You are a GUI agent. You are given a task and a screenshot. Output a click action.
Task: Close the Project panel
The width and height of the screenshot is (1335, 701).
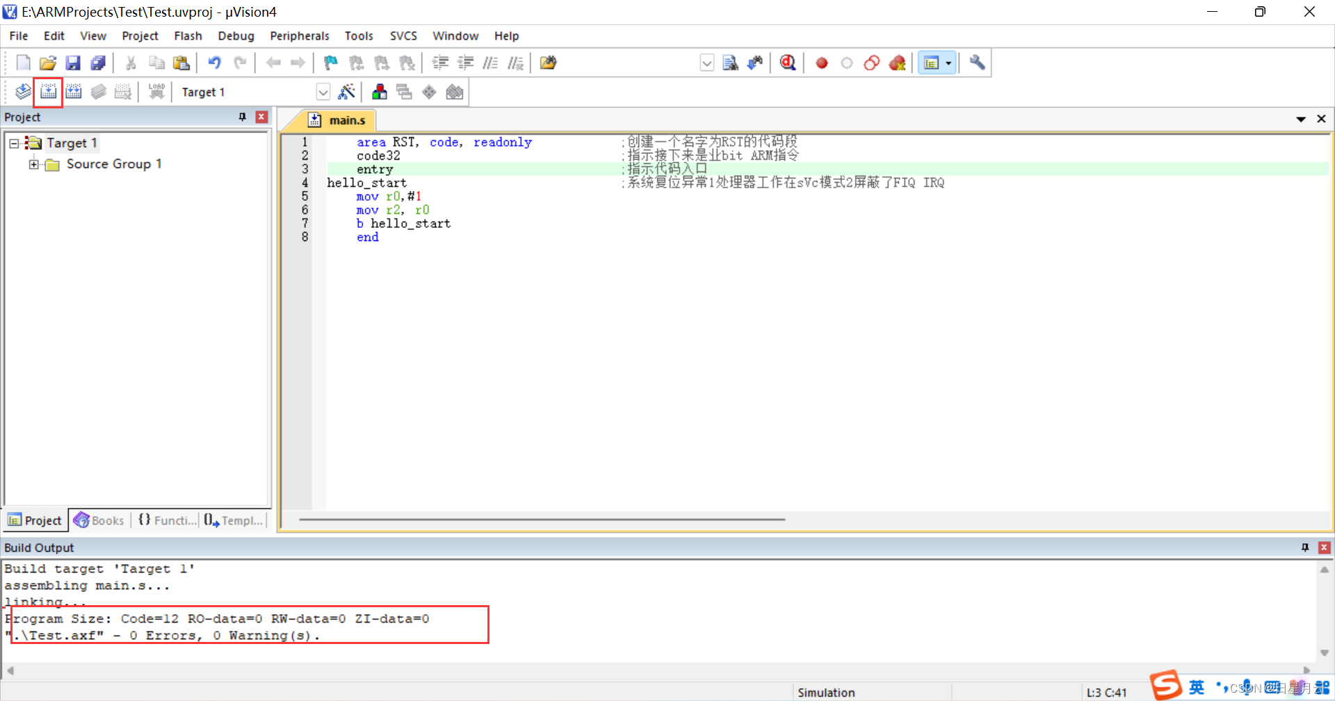tap(261, 117)
